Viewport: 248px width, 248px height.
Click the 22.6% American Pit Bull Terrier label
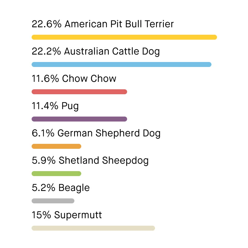(103, 24)
